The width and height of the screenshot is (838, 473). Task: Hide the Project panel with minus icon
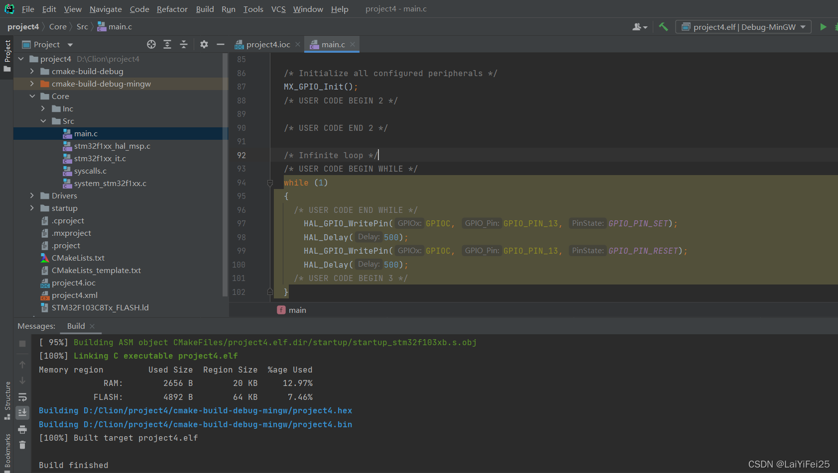click(221, 44)
